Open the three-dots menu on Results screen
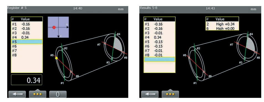This screenshot has width=264, height=102. pos(170,94)
